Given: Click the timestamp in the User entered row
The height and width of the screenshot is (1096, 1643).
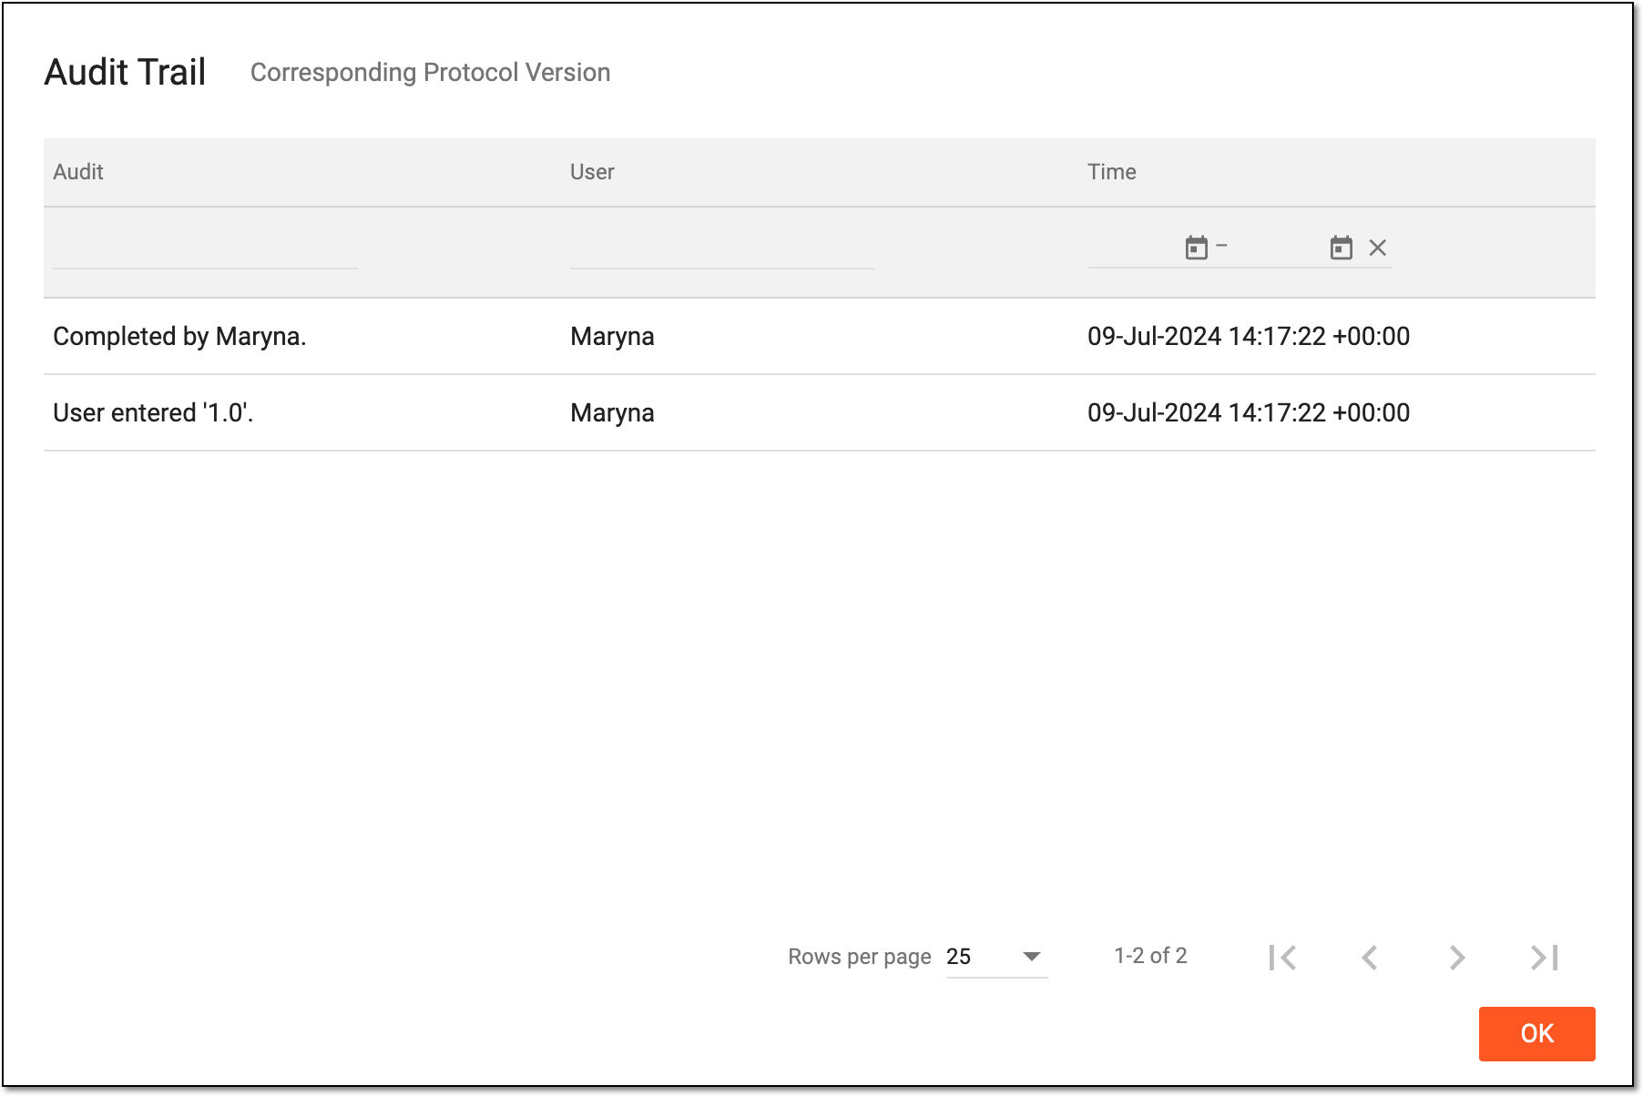Looking at the screenshot, I should (x=1249, y=412).
